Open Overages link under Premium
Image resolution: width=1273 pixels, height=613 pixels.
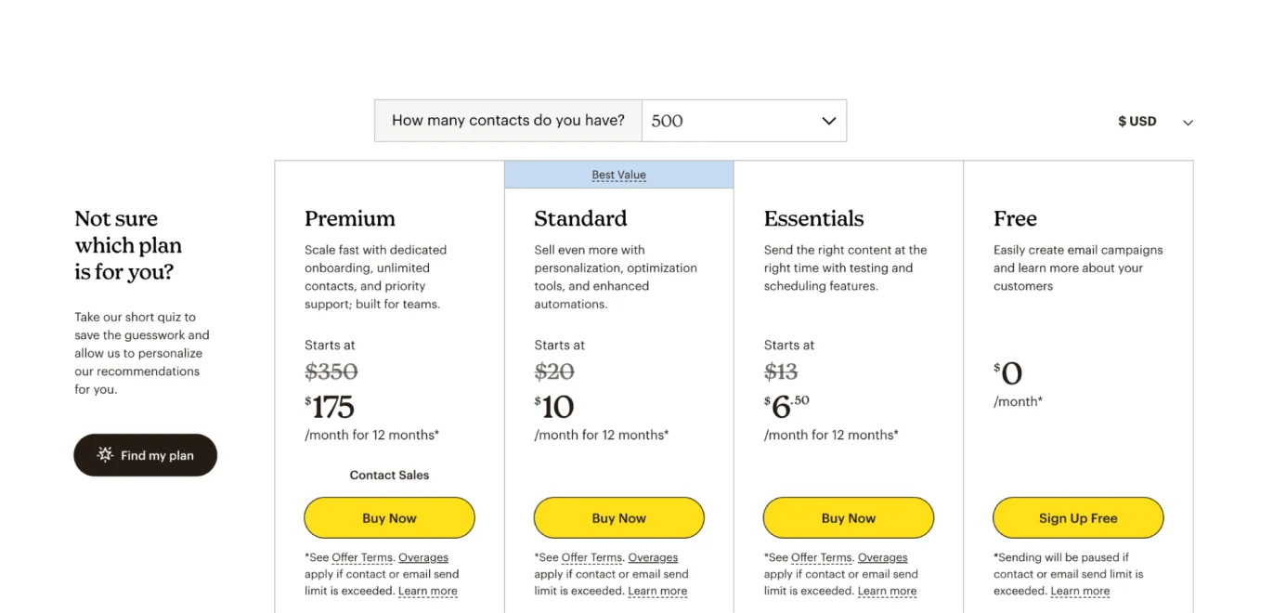423,557
